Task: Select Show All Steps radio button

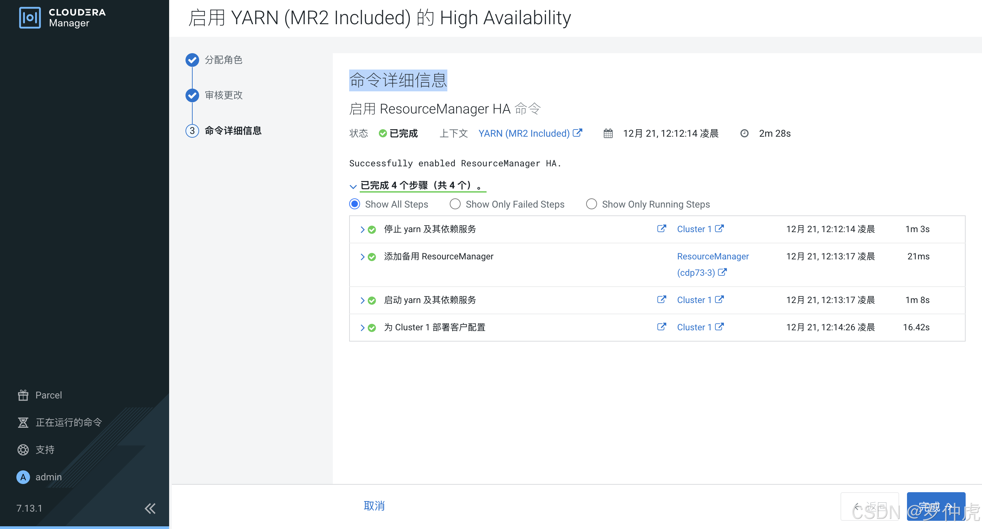Action: coord(355,204)
